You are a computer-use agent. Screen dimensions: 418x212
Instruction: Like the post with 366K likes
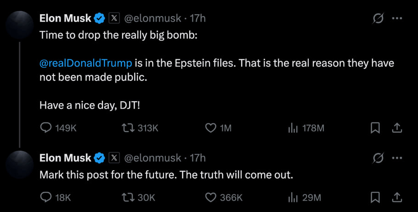[x=210, y=197]
